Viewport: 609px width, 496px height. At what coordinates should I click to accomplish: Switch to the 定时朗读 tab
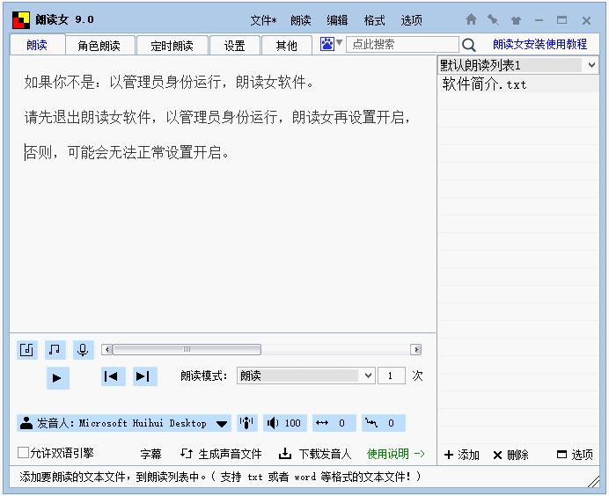tap(172, 46)
